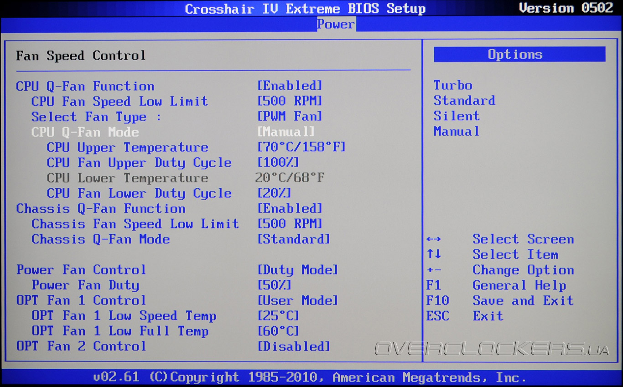This screenshot has width=623, height=387.
Task: Toggle the Chassis Q-Fan Function [Enabled] value
Action: [x=290, y=208]
